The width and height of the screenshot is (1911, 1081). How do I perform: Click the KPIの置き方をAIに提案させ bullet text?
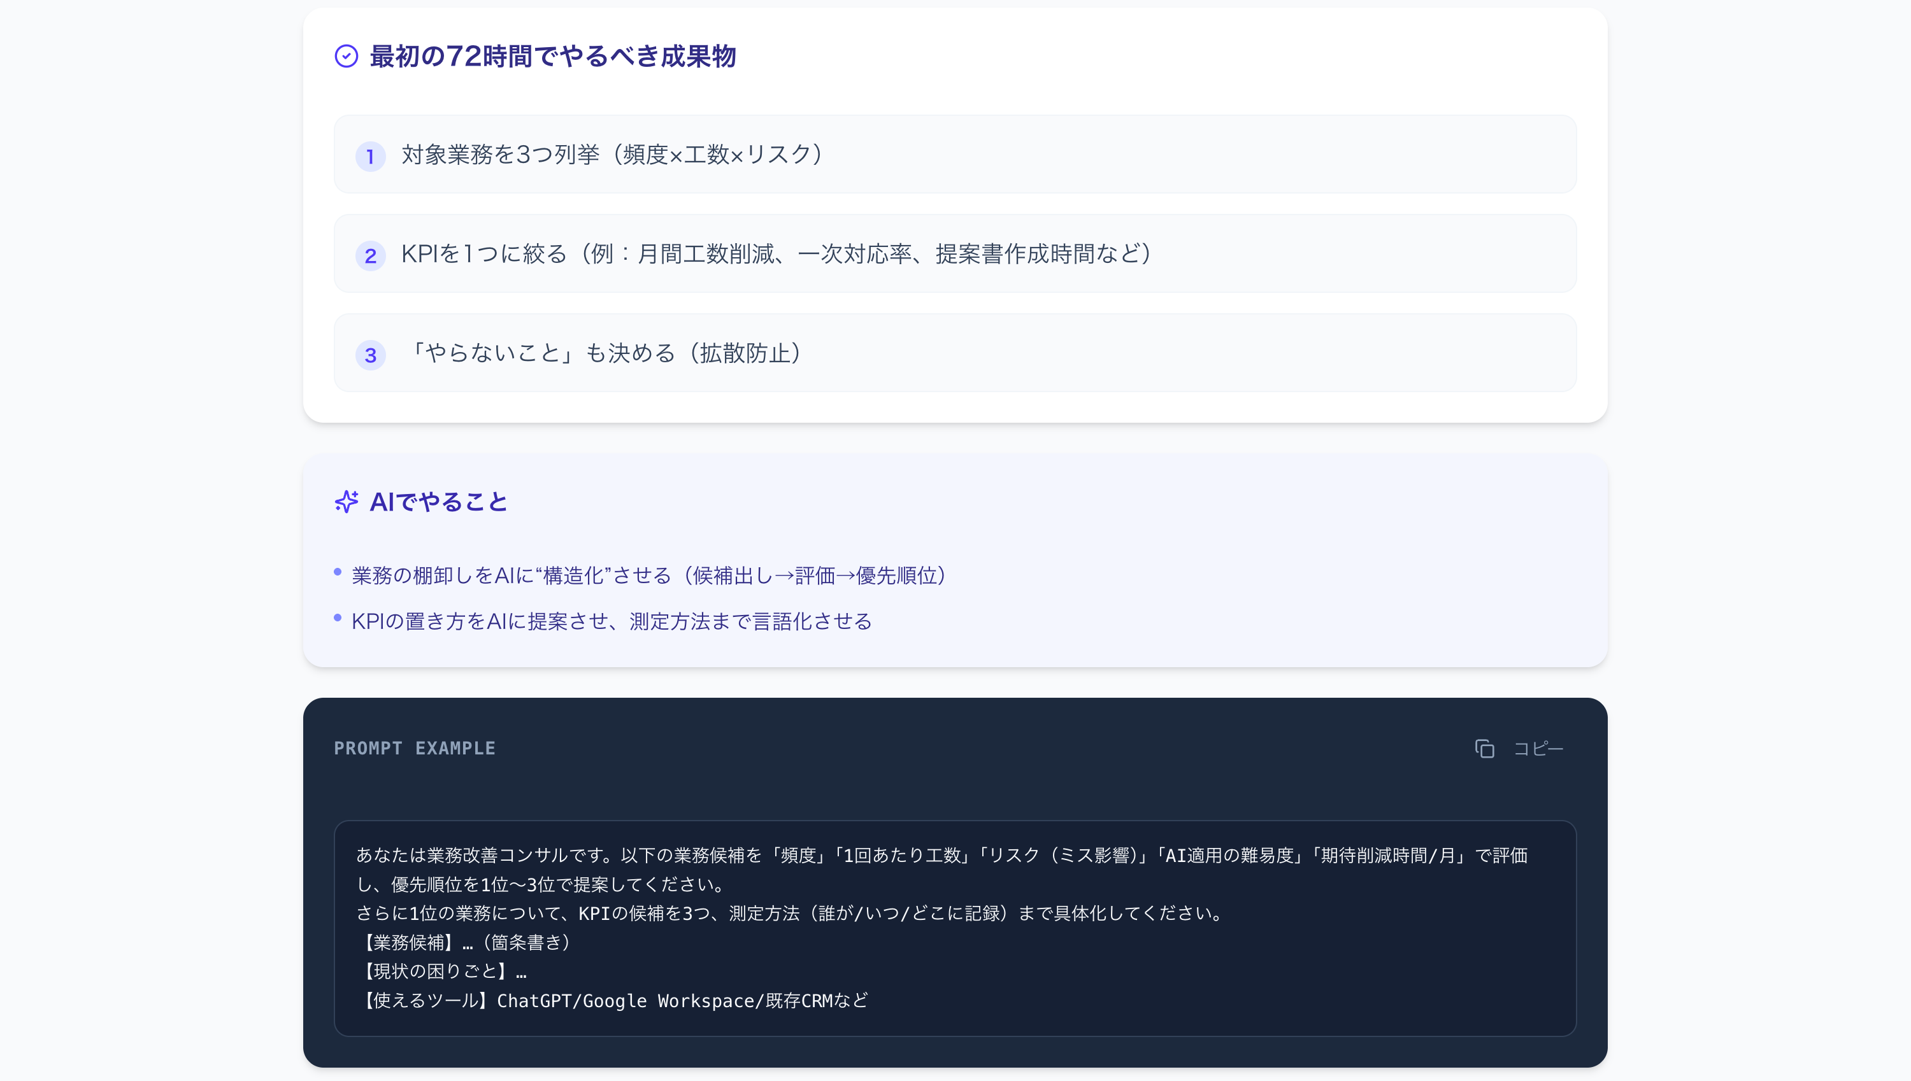(612, 621)
